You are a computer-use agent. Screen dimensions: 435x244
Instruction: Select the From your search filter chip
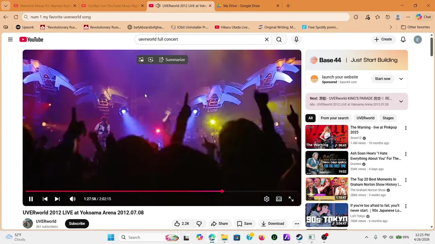334,118
